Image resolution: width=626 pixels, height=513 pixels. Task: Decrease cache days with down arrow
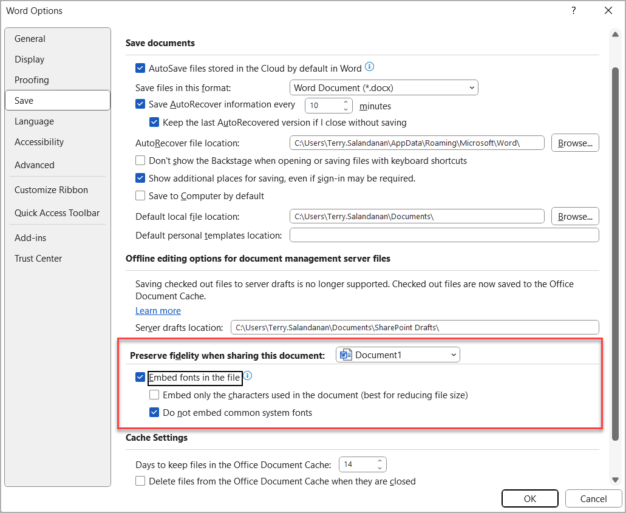pyautogui.click(x=379, y=468)
